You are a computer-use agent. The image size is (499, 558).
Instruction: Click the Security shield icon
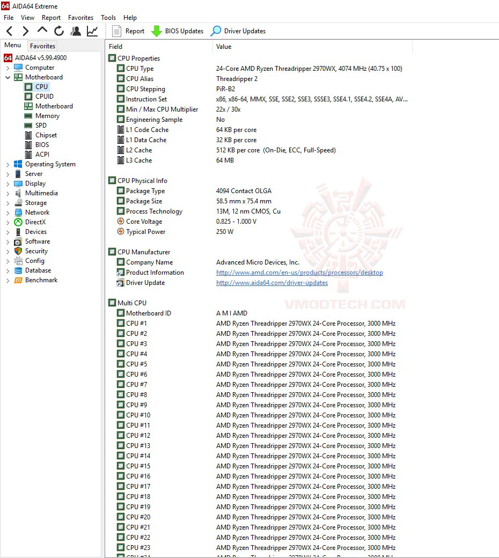coord(18,251)
